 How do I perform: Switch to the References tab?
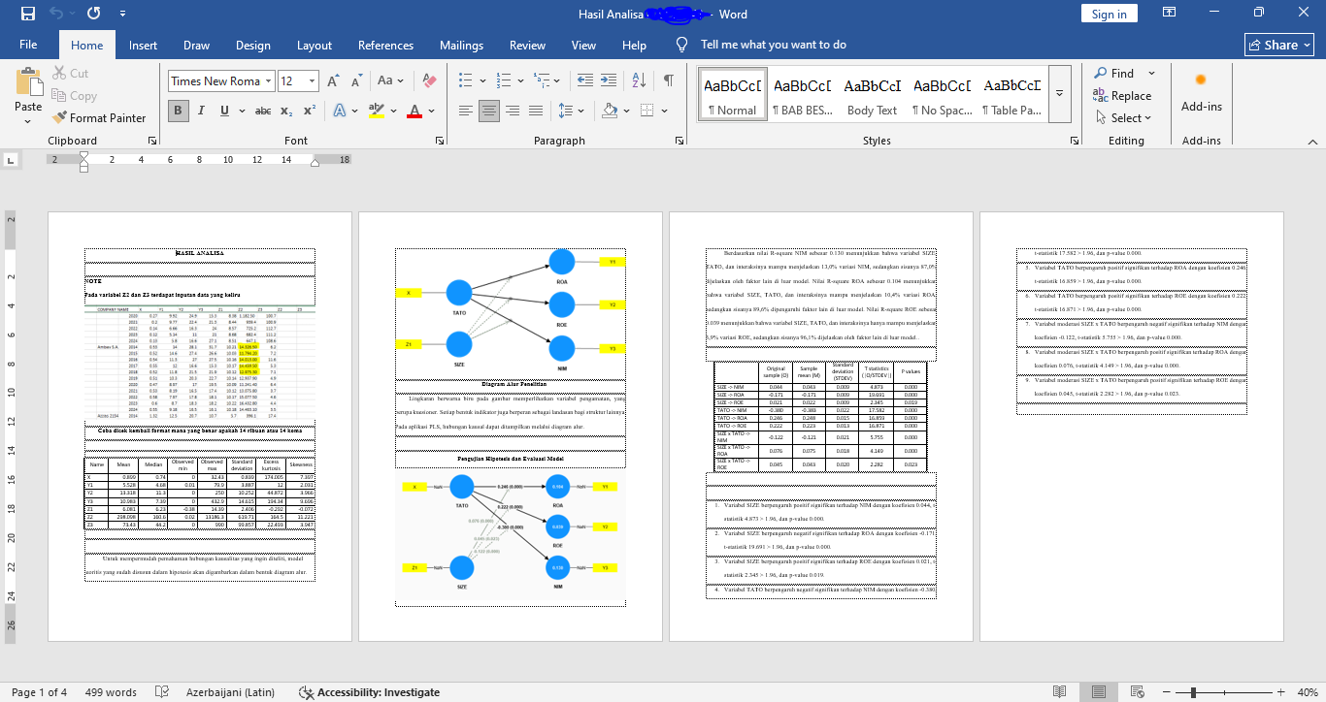[x=385, y=46]
